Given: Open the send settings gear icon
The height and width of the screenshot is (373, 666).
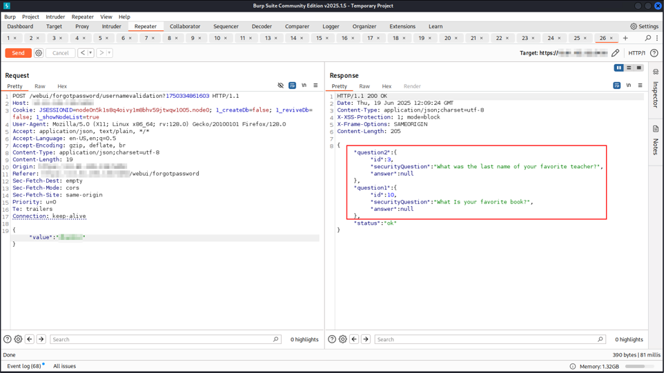Looking at the screenshot, I should [x=39, y=53].
